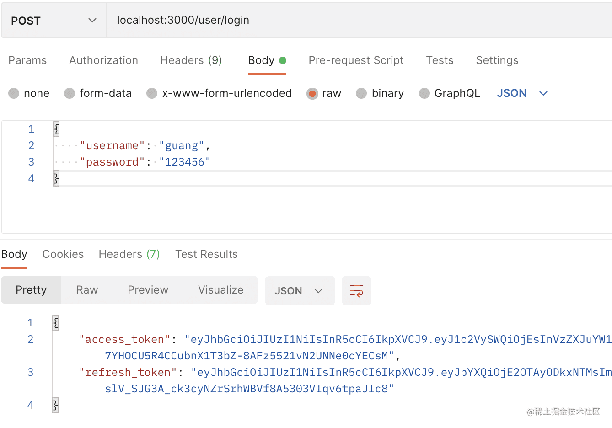Choose form-data body type
This screenshot has width=612, height=428.
tap(70, 93)
